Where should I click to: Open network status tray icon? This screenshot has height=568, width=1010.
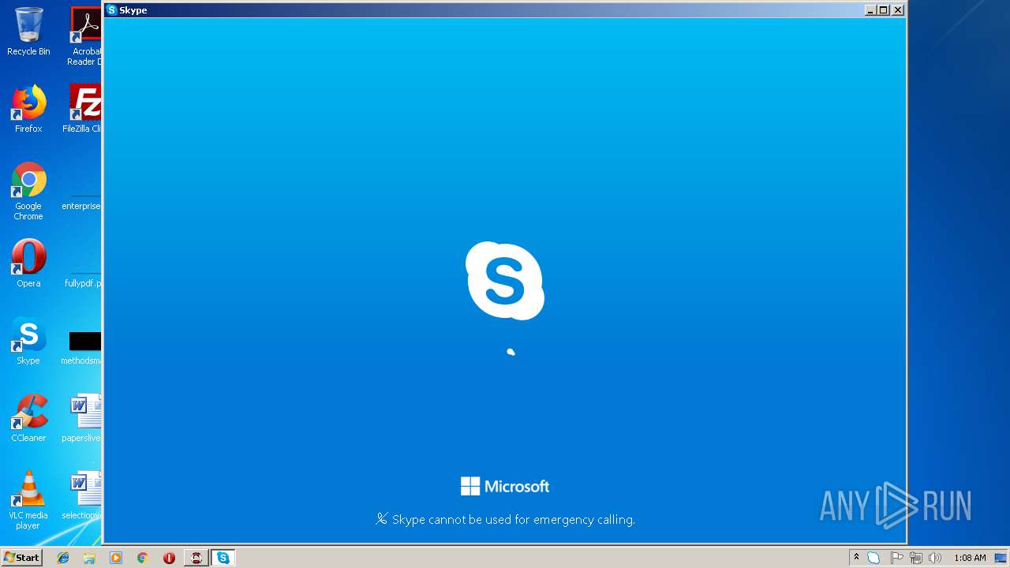915,558
